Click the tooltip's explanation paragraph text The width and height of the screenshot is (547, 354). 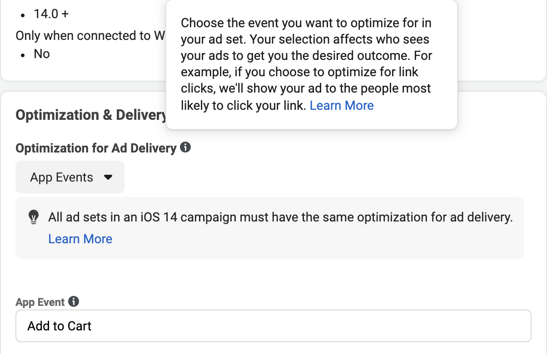(x=305, y=64)
